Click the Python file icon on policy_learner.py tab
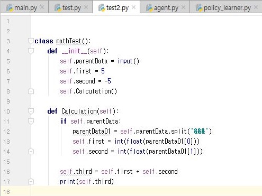This screenshot has width=262, height=196. [x=199, y=8]
